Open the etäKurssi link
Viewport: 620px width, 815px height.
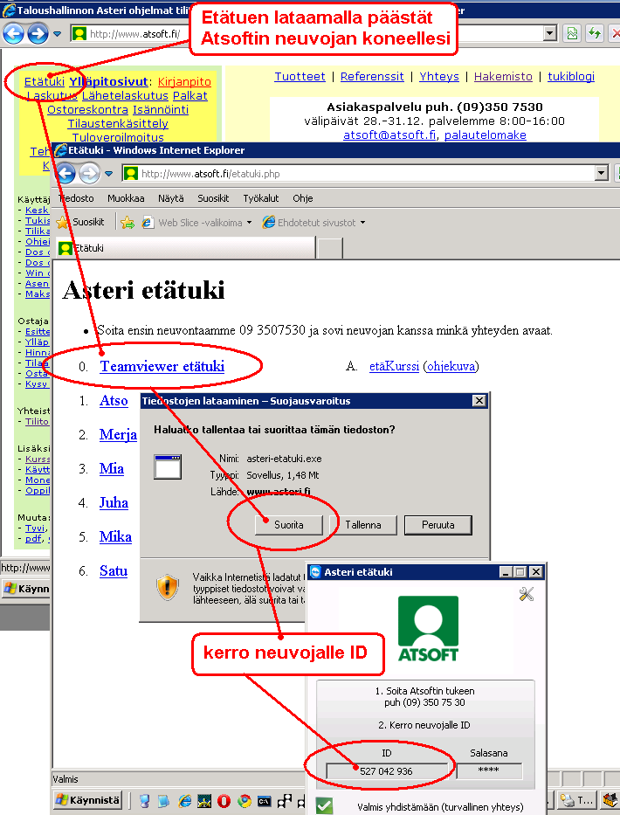[394, 366]
